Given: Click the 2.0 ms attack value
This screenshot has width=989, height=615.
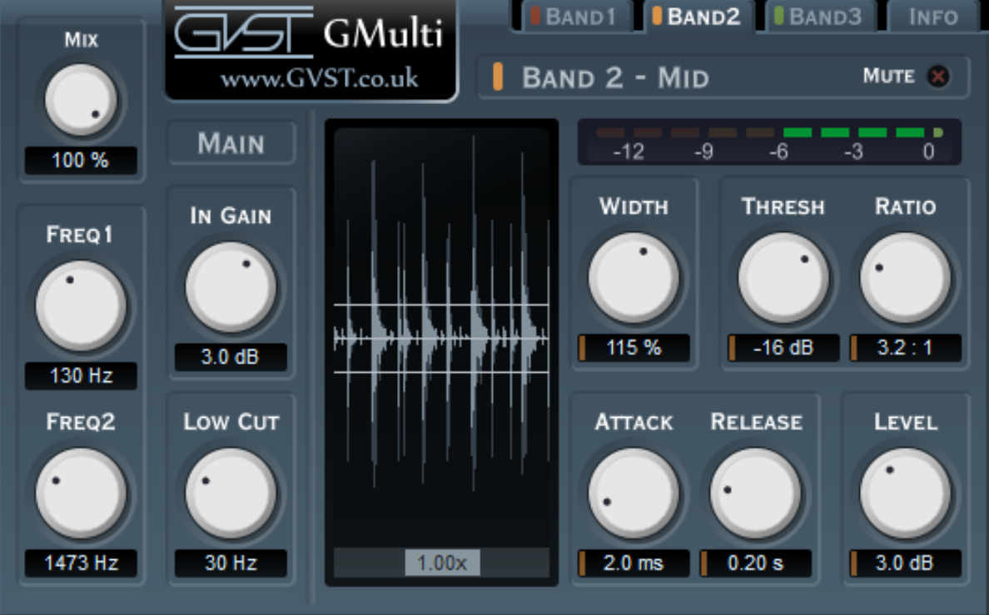Looking at the screenshot, I should click(x=634, y=563).
